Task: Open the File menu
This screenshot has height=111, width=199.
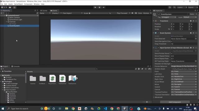Action: coord(2,4)
